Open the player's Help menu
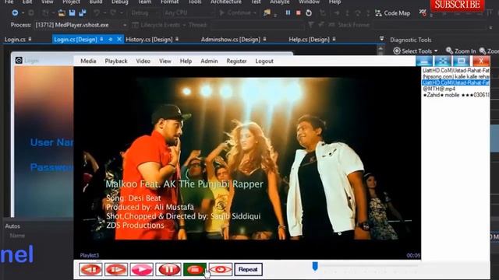The width and height of the screenshot is (499, 280). point(186,61)
